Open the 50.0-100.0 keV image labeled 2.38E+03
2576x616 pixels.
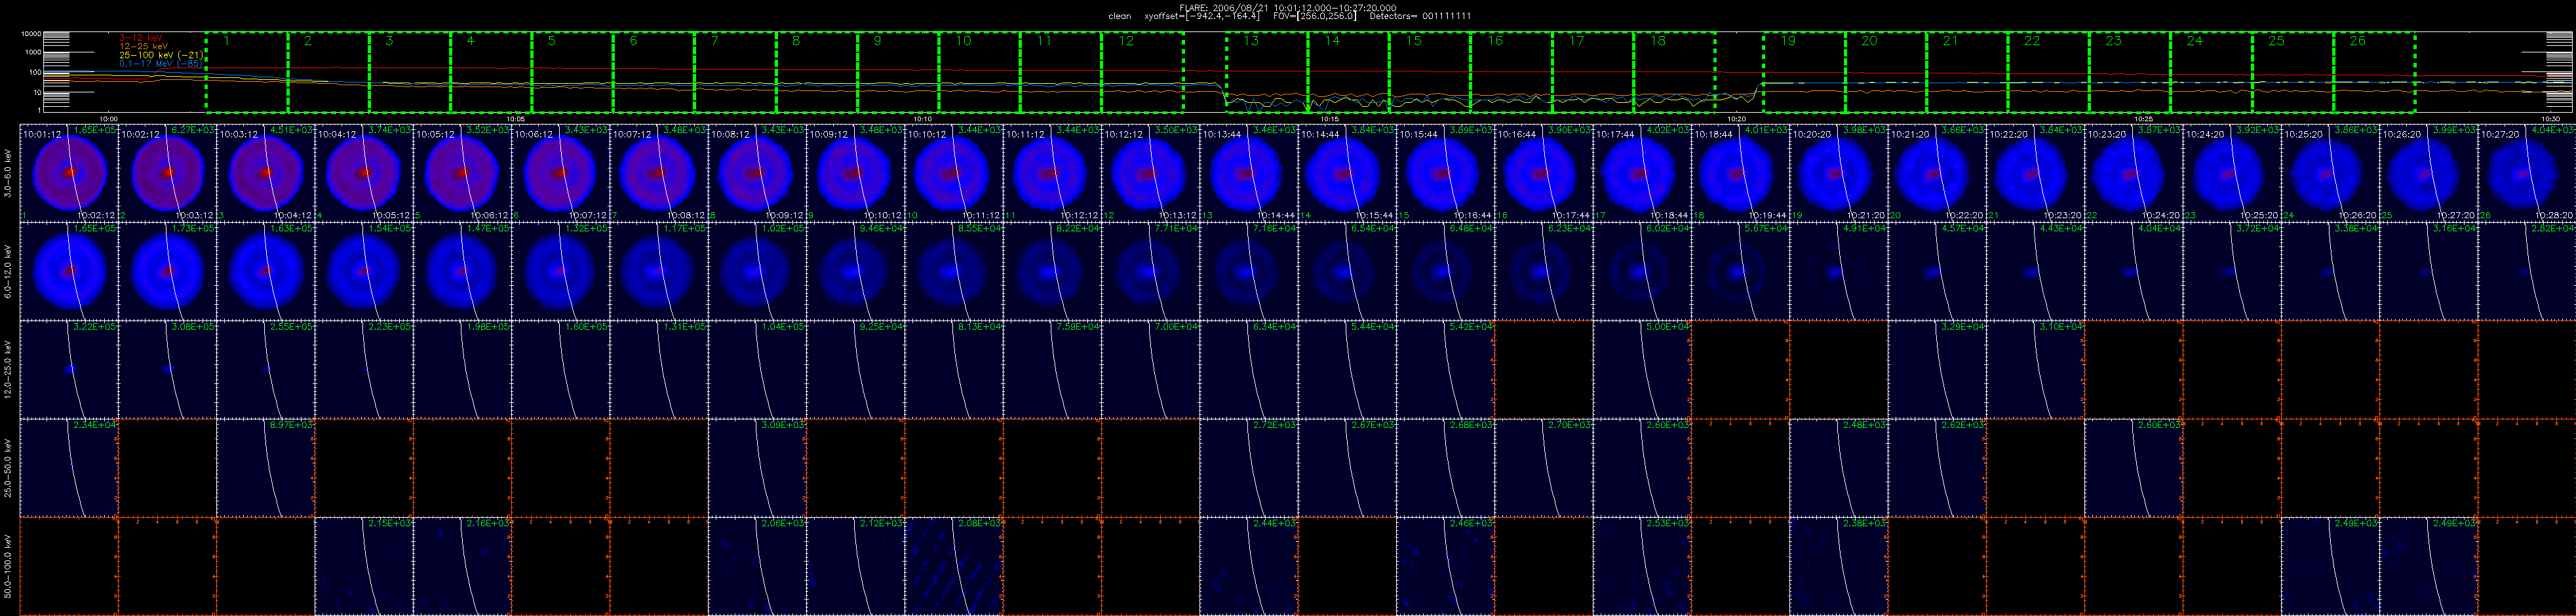coord(1838,565)
